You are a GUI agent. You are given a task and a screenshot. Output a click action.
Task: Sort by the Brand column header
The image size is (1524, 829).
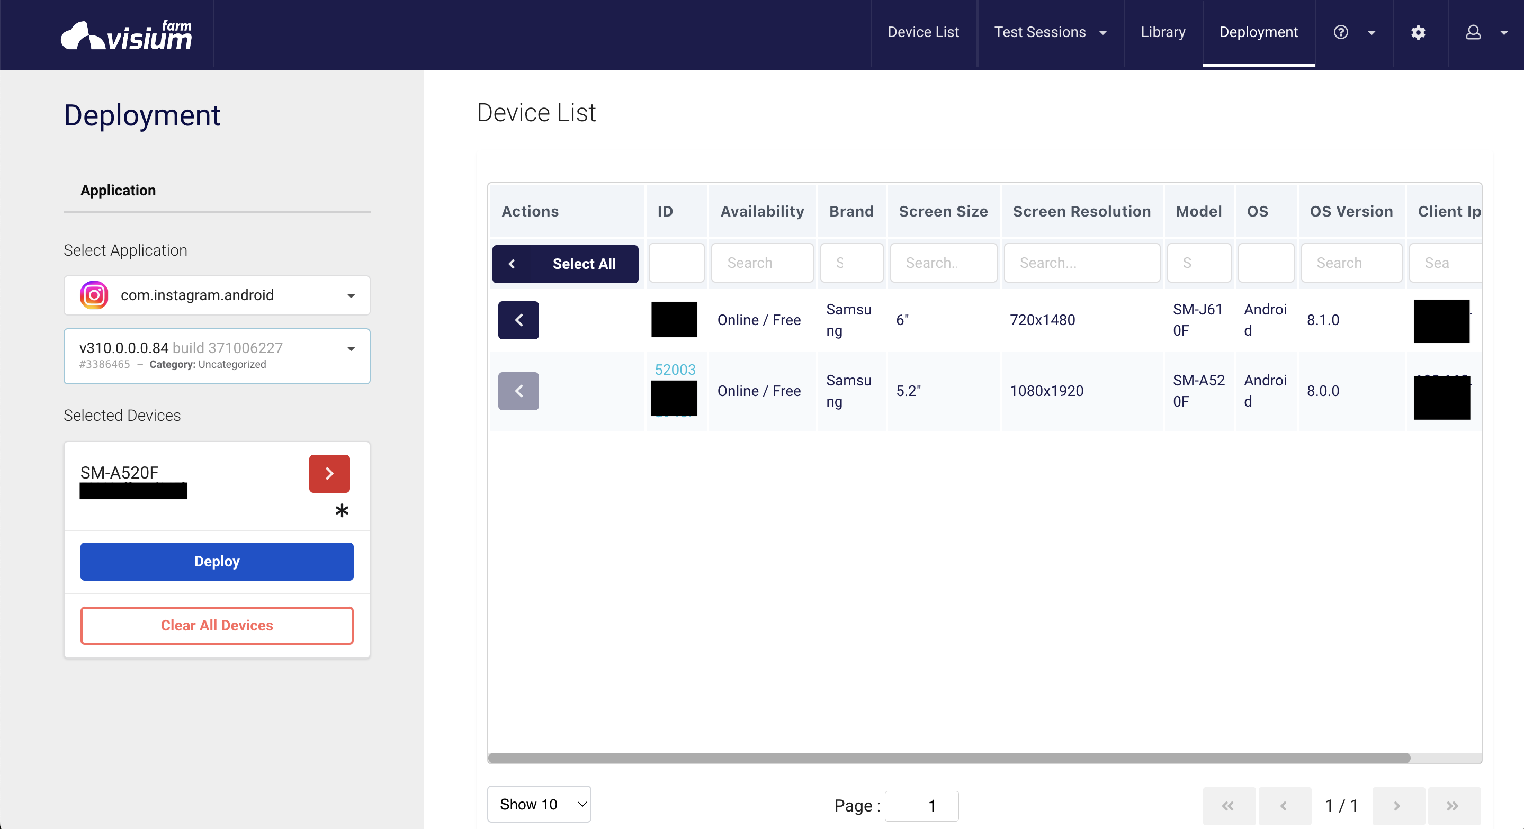click(x=851, y=211)
